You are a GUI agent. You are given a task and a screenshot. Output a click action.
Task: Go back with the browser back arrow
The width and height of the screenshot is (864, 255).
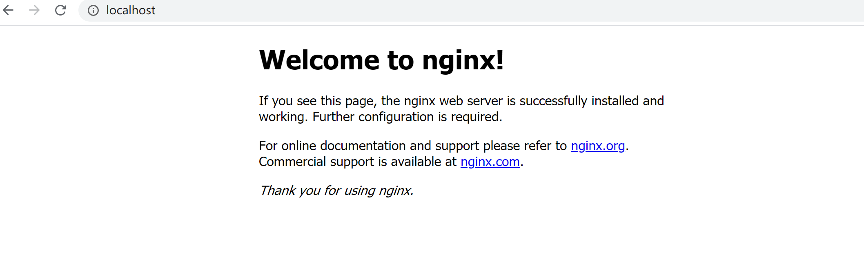tap(8, 10)
